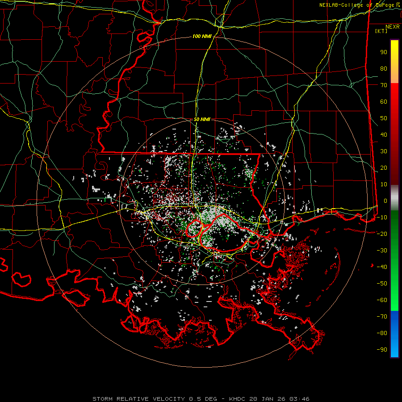Viewport: 402px width, 402px height.
Task: Click the 10 value on the velocity scale
Action: click(384, 184)
